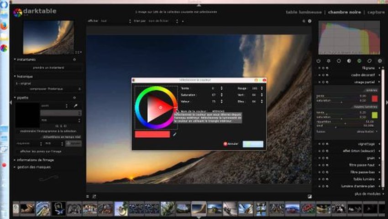Expand the vignettage module header

point(366,144)
